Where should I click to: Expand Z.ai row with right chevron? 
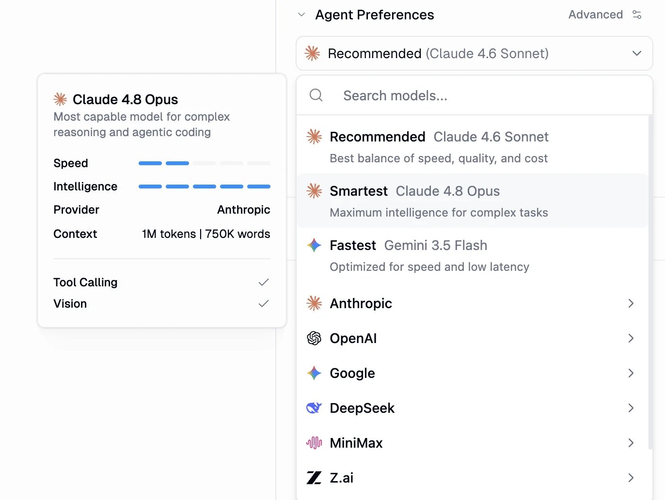(x=631, y=478)
